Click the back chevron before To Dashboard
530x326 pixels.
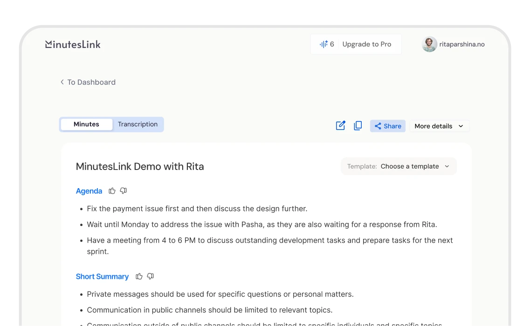(x=62, y=82)
